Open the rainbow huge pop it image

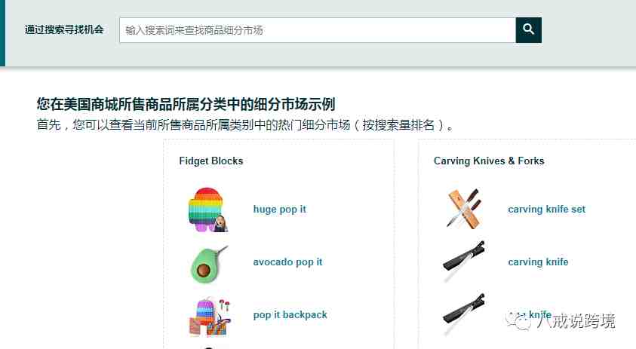click(x=208, y=210)
